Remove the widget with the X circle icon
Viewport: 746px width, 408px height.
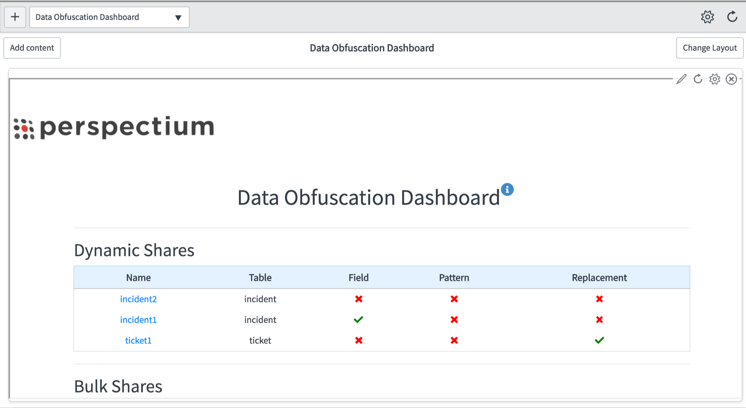(x=731, y=79)
